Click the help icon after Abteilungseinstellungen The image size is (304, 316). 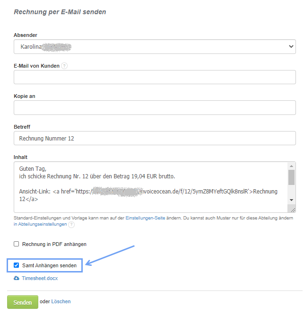click(x=71, y=225)
